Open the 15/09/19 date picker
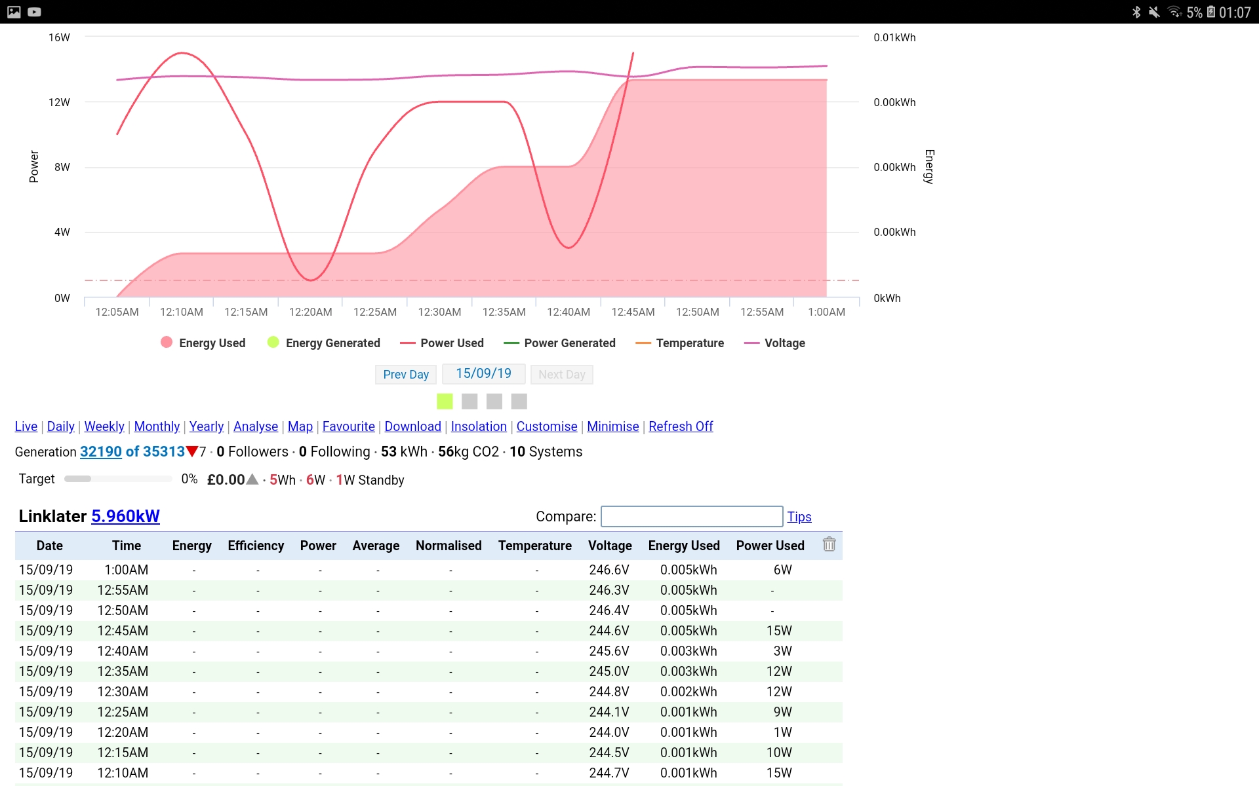 pos(483,373)
